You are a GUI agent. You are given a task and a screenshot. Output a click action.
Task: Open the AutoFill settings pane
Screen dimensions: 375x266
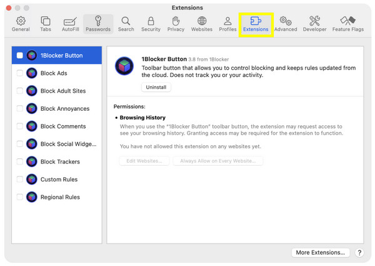70,24
